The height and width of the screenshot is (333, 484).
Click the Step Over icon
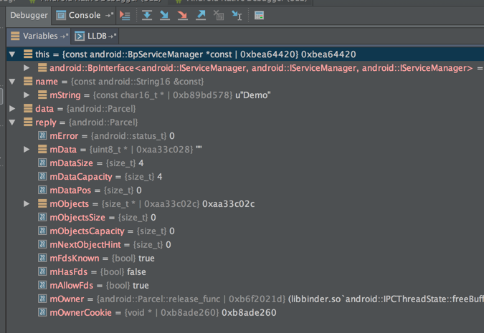click(x=147, y=15)
